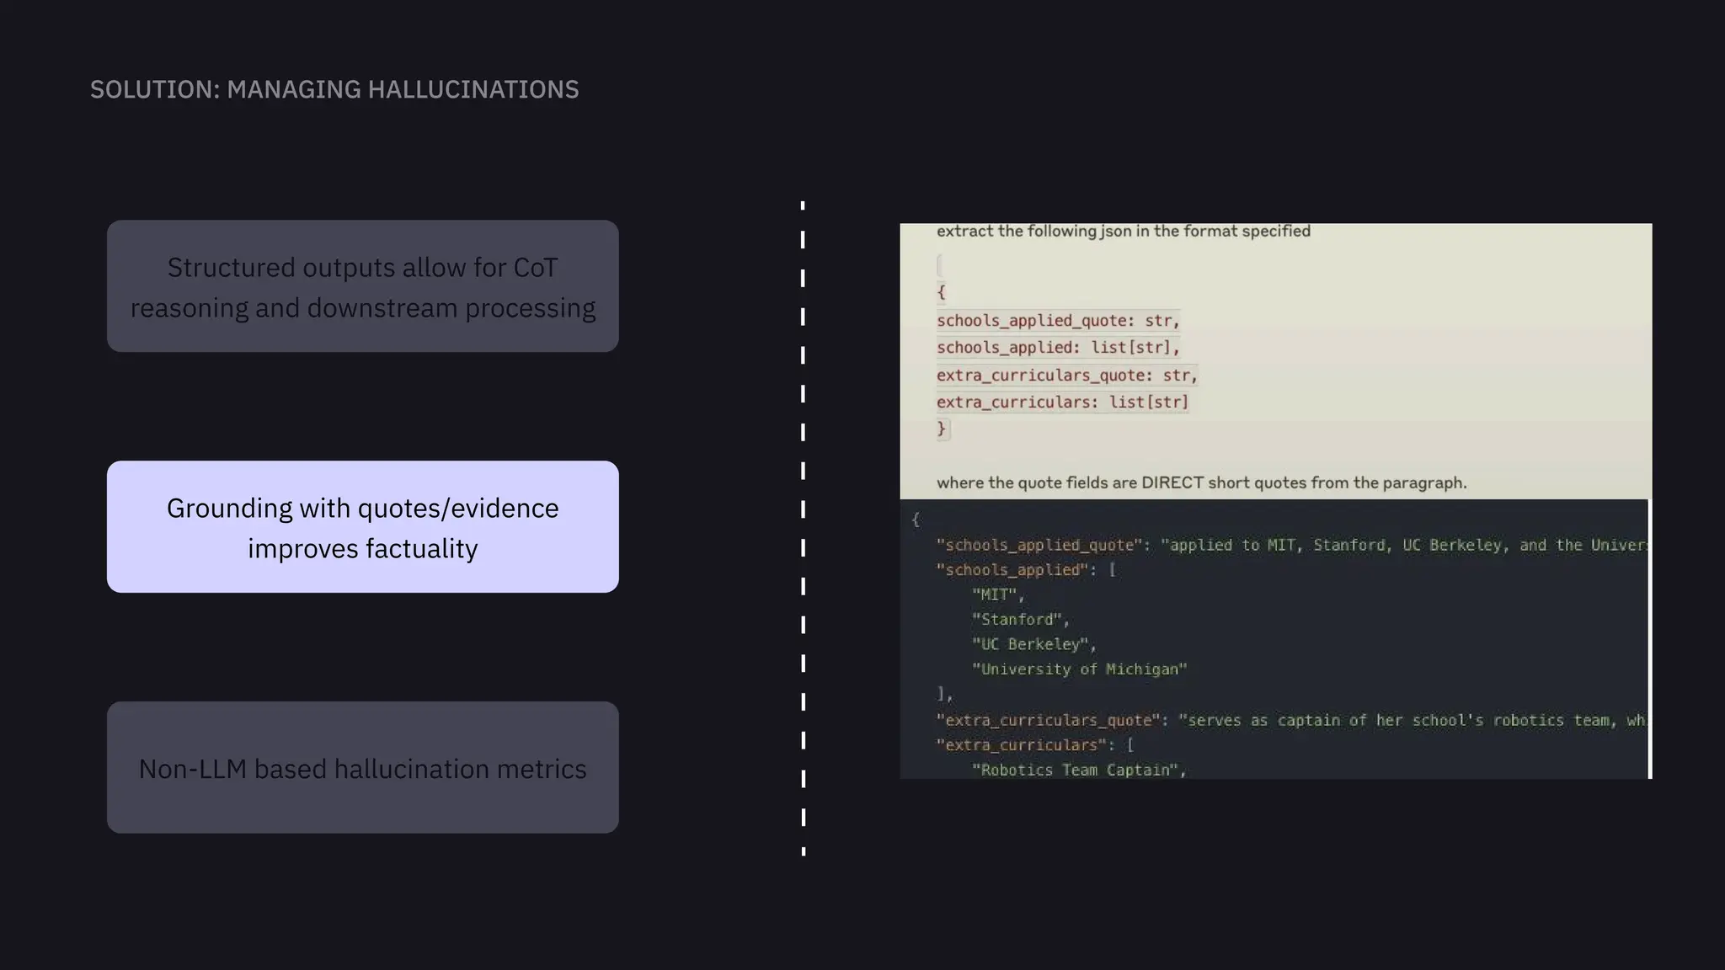This screenshot has height=970, width=1725.
Task: Click the "schools_applied_quote" key in JSON output
Action: pyautogui.click(x=1039, y=545)
